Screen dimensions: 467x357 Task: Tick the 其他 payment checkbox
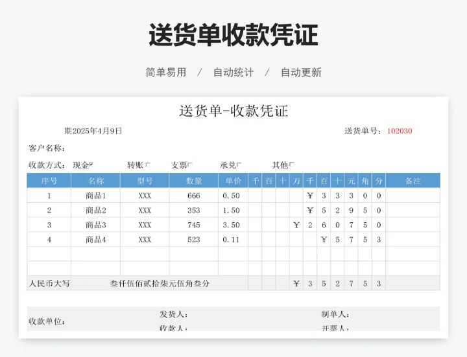coord(292,164)
